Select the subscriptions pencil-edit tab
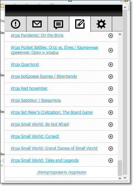 pyautogui.click(x=80, y=24)
